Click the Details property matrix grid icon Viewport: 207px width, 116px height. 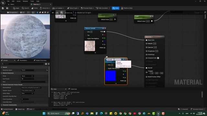pyautogui.click(x=46, y=64)
